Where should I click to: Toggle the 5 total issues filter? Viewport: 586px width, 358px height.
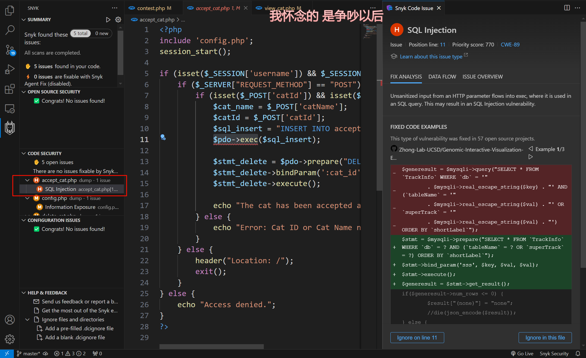(80, 33)
